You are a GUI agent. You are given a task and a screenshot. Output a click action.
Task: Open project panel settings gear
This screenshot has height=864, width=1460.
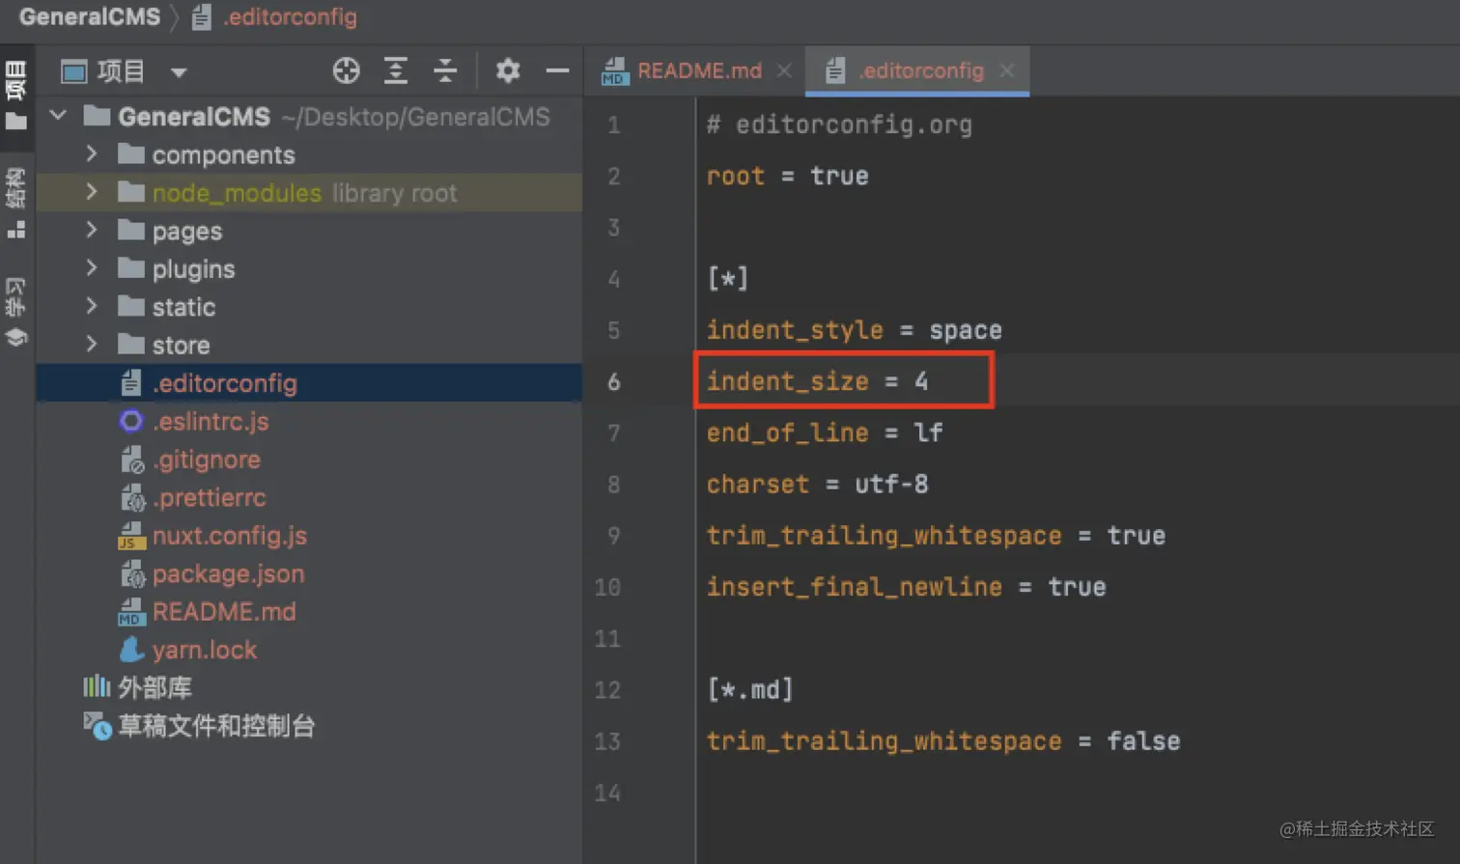tap(508, 70)
